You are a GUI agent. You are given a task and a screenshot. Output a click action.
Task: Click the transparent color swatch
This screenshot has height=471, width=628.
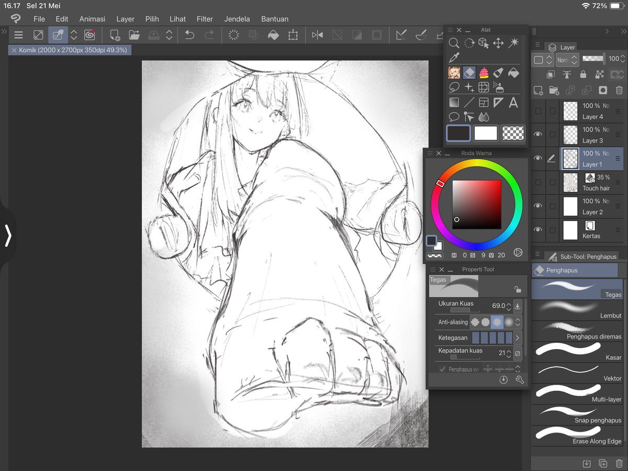512,133
